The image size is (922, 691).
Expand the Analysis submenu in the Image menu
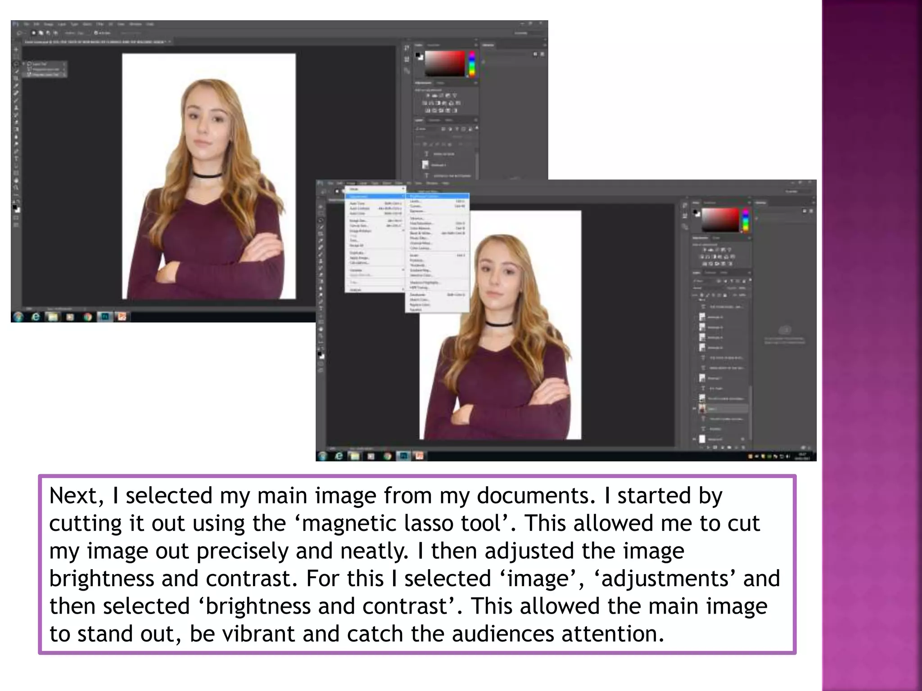point(375,290)
